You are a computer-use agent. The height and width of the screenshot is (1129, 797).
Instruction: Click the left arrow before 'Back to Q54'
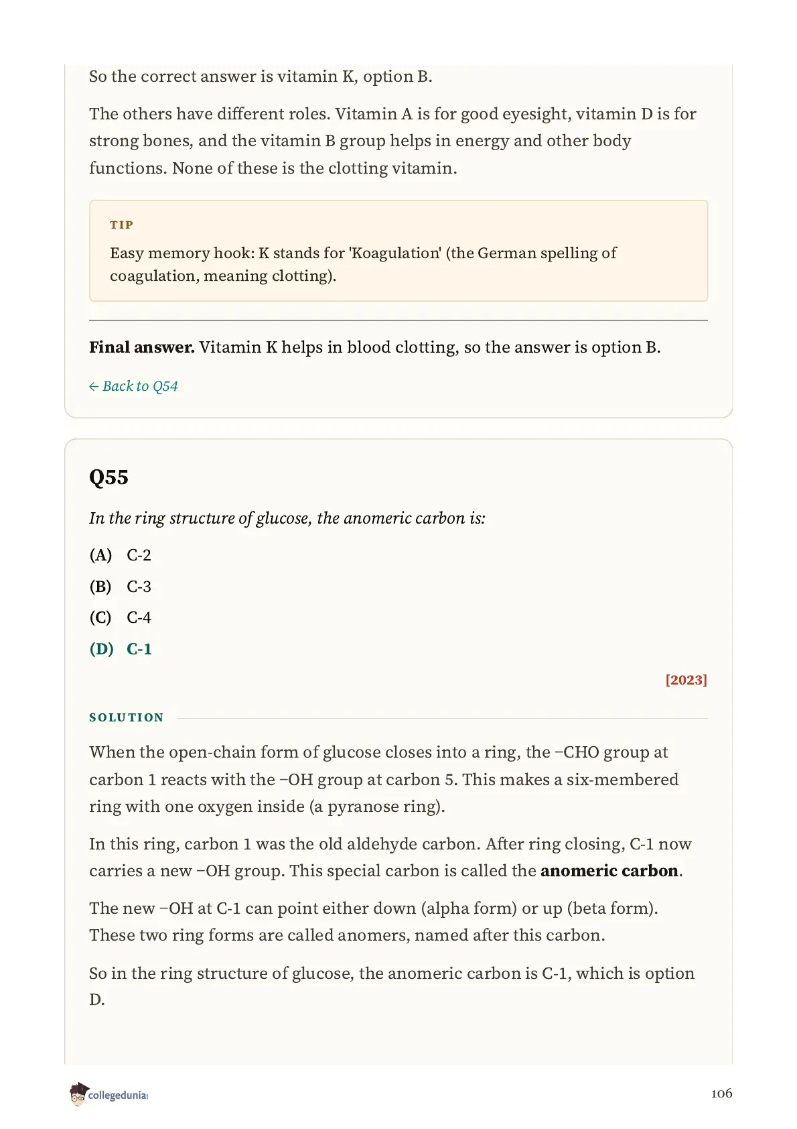[x=94, y=386]
